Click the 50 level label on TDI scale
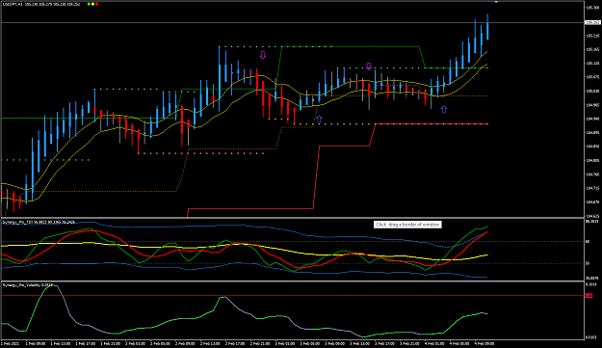This screenshot has width=602, height=348. (588, 263)
